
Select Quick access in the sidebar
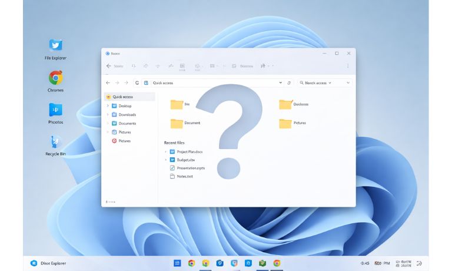tap(129, 97)
